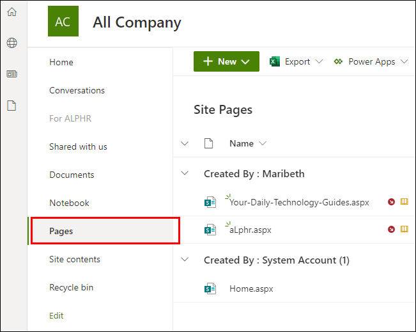
Task: Click the book icon beside Your-Daily-Technology-Guides.aspx
Action: point(404,202)
